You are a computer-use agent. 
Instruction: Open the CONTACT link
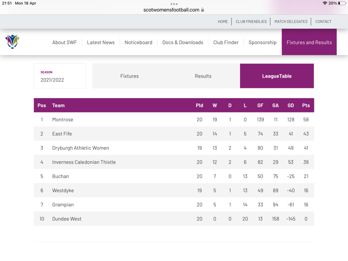pos(323,22)
